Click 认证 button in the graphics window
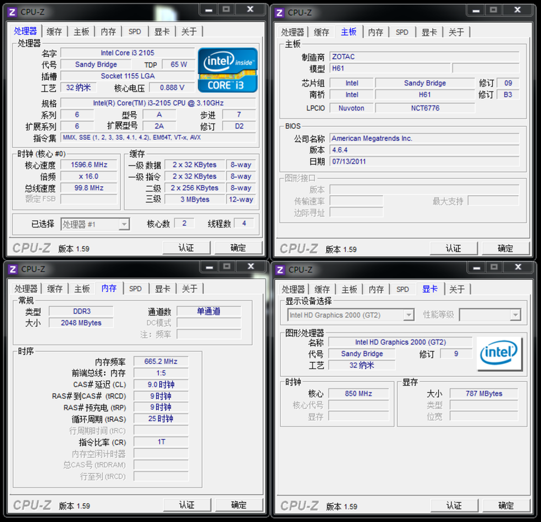 click(454, 506)
